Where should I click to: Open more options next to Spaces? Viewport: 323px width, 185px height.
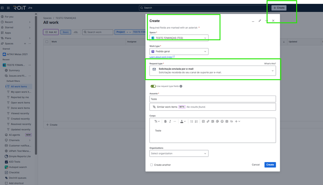click(30, 43)
